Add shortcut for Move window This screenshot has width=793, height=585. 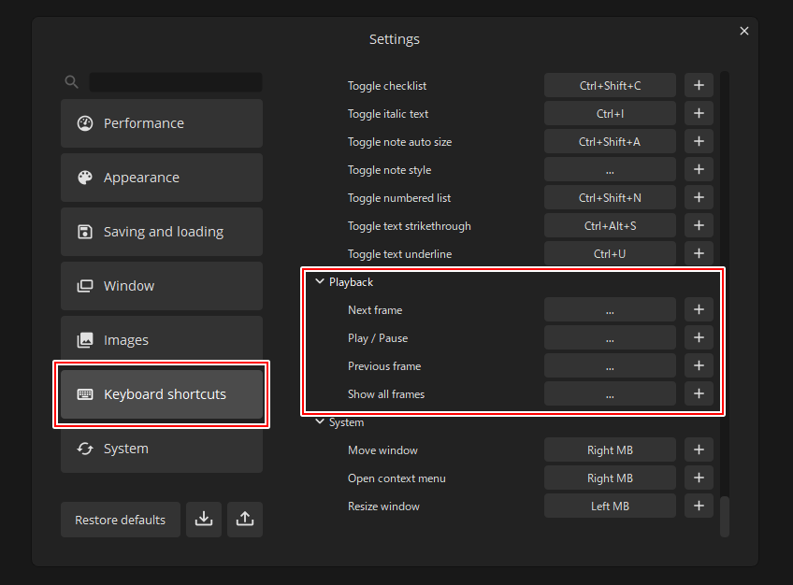tap(699, 450)
